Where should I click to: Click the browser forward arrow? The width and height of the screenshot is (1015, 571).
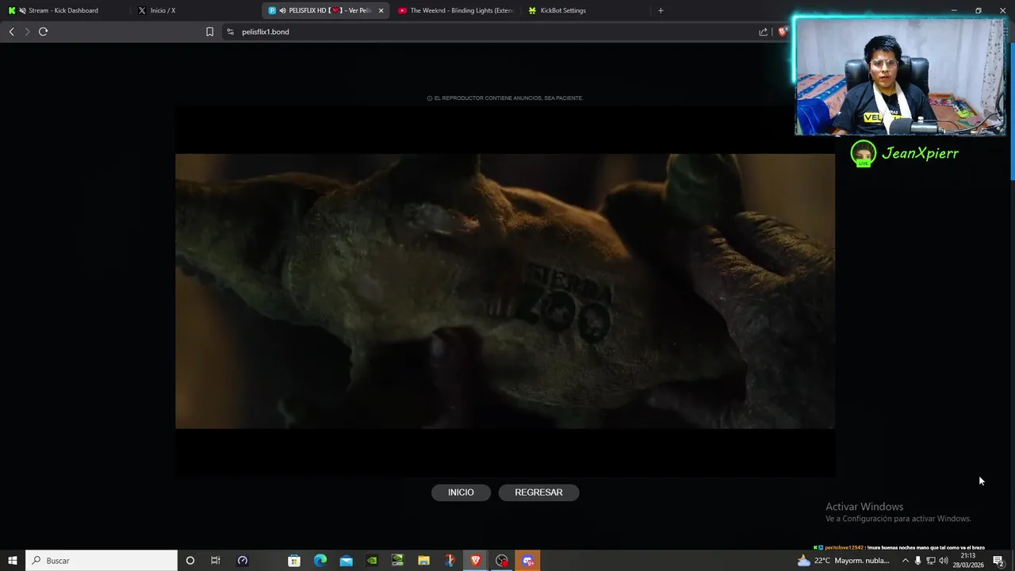[x=27, y=32]
